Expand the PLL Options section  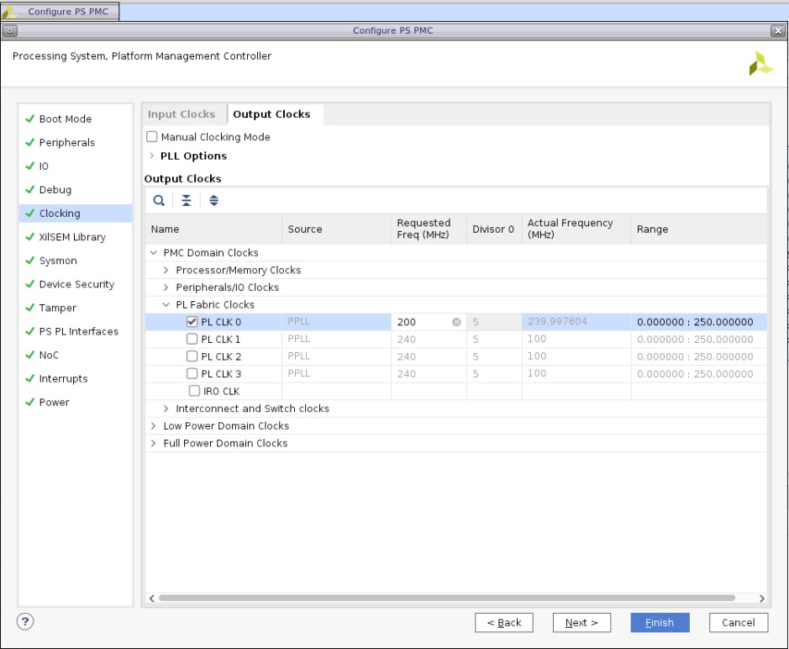(x=151, y=156)
